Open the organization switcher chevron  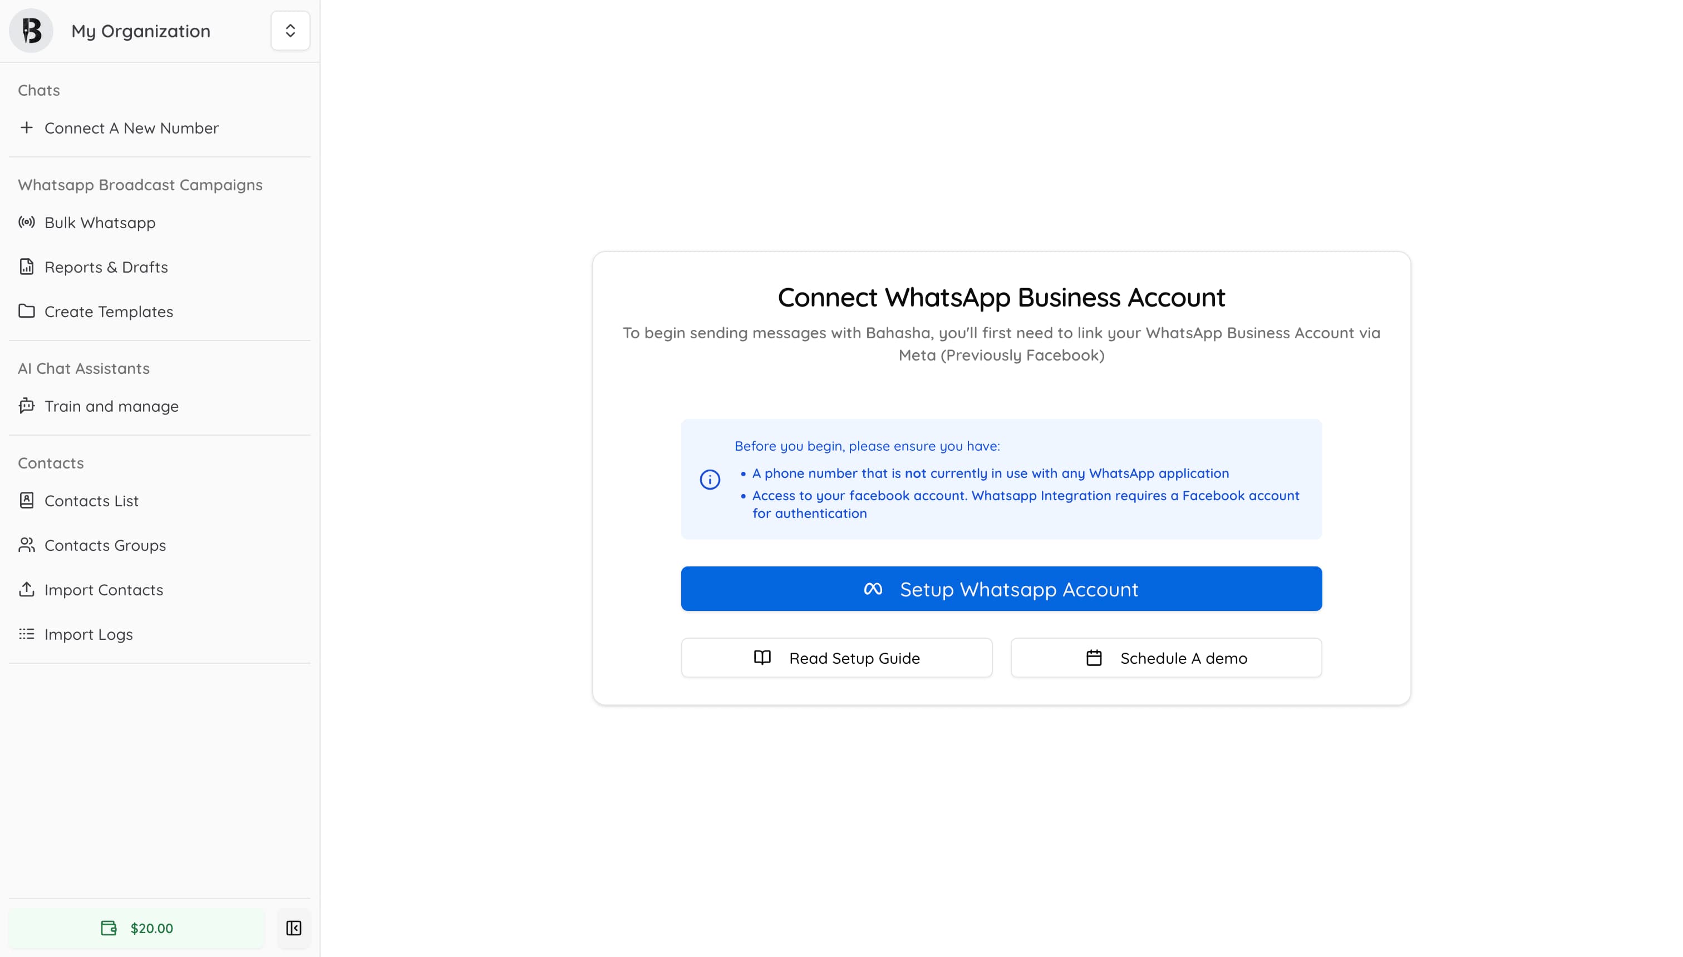pos(290,30)
